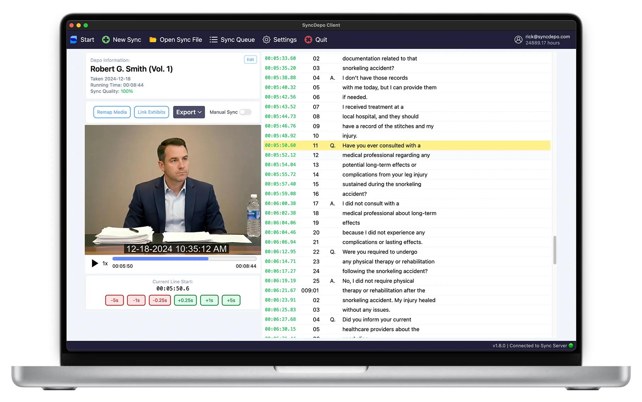642x402 pixels.
Task: Quit the app using the red X icon
Action: (308, 40)
